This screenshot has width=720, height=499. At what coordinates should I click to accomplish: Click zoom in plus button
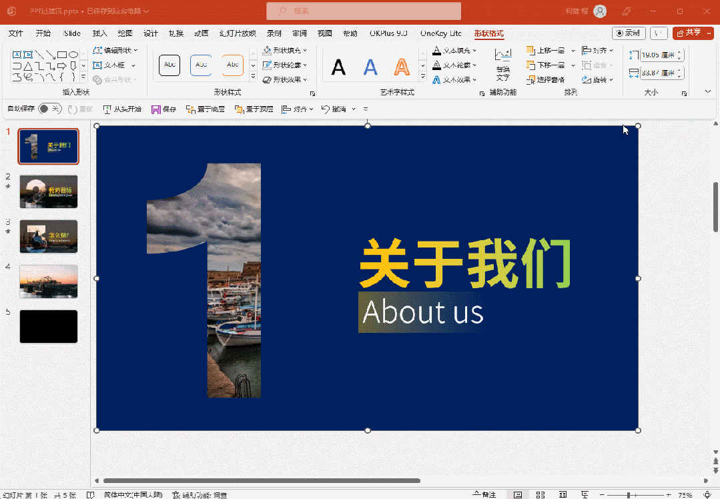(669, 495)
